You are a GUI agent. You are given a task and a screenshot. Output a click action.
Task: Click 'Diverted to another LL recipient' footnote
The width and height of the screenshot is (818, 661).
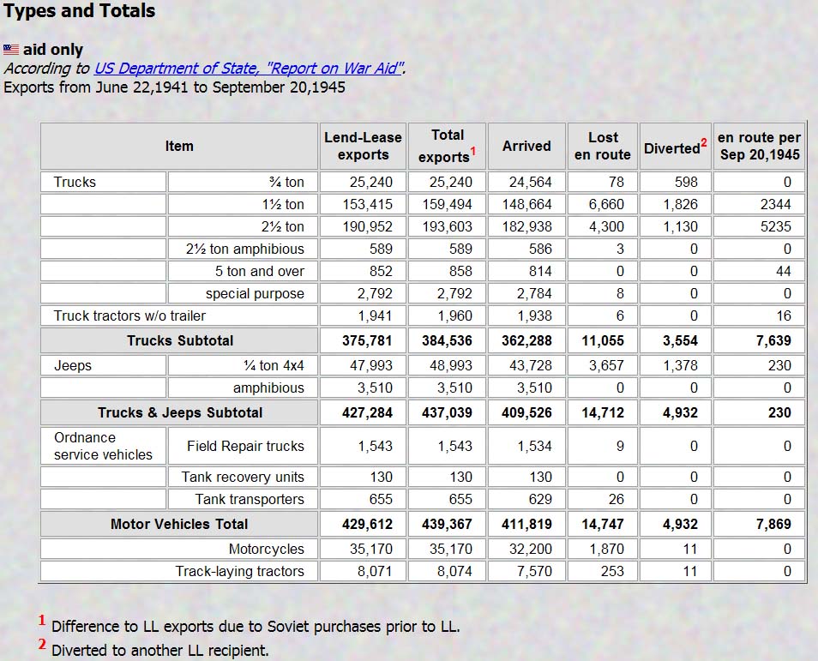(x=159, y=651)
